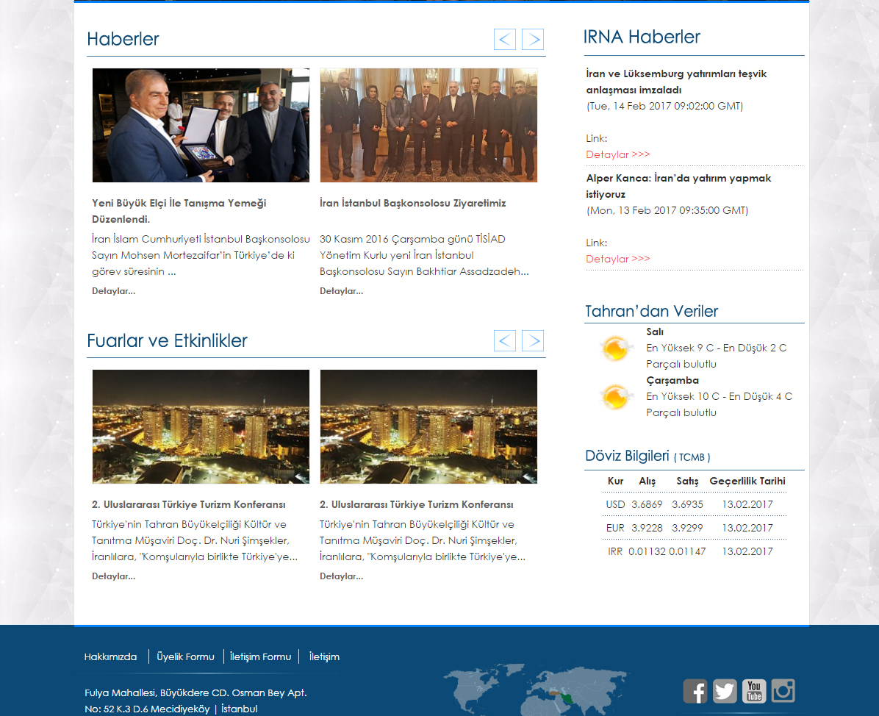Open the Twitter profile icon
The width and height of the screenshot is (879, 716).
(x=725, y=691)
